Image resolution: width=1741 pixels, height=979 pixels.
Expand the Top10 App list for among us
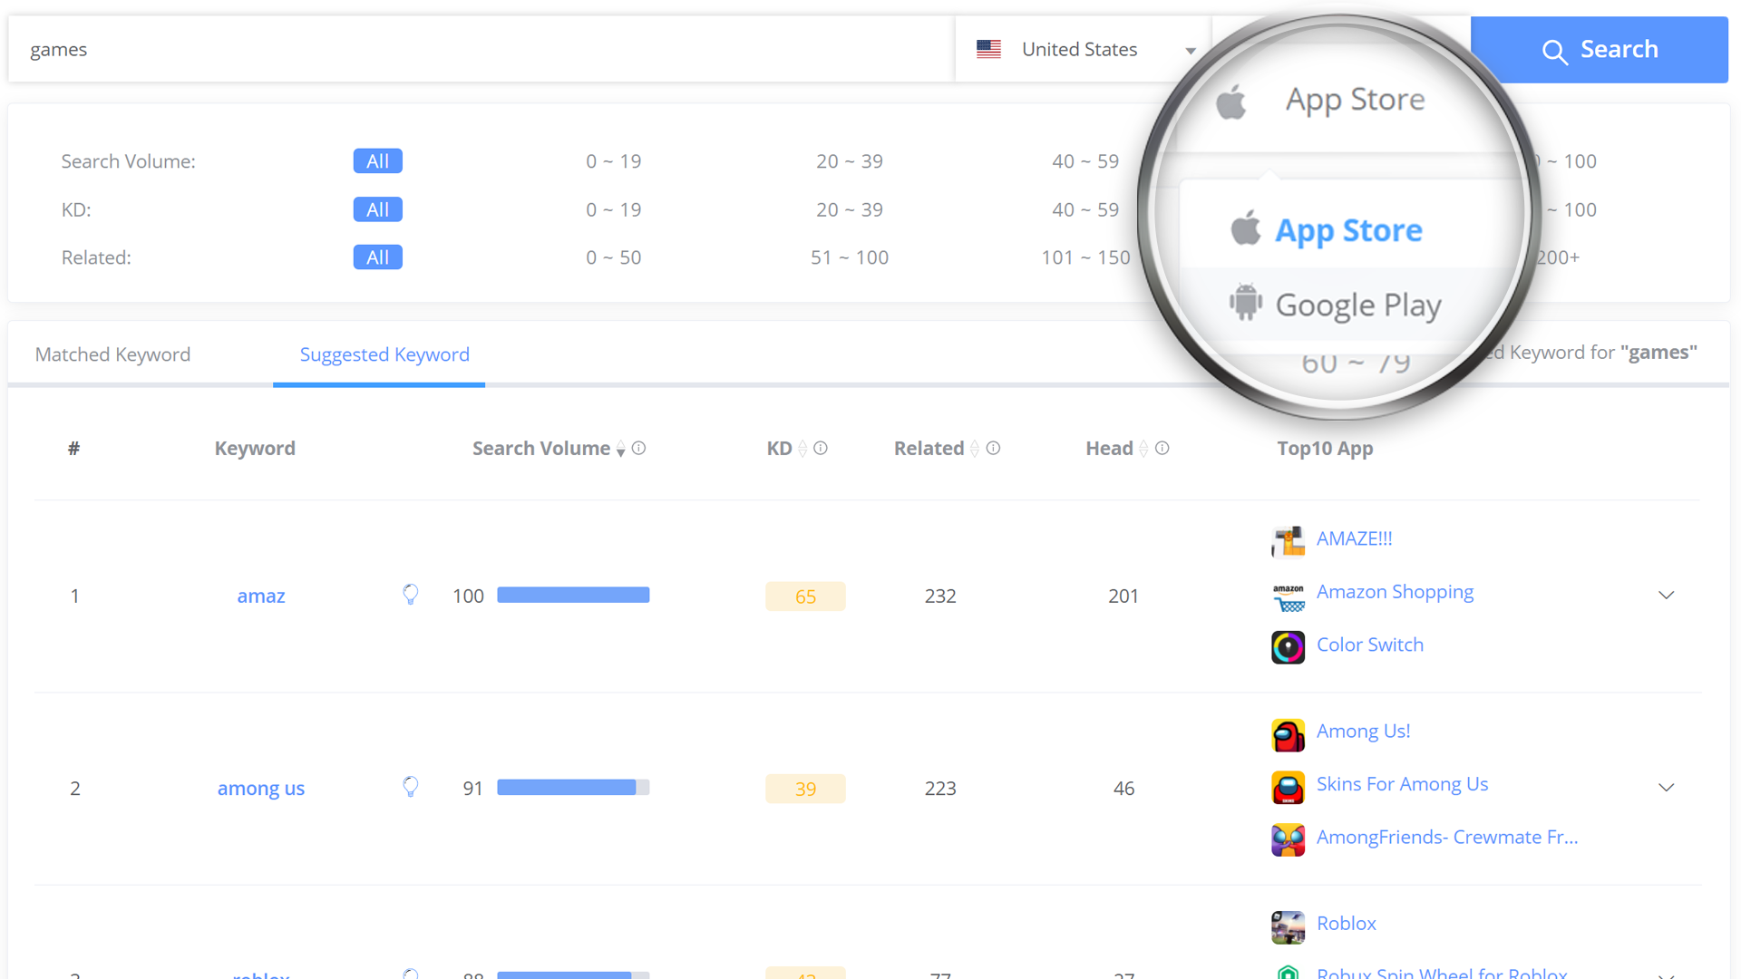point(1666,788)
